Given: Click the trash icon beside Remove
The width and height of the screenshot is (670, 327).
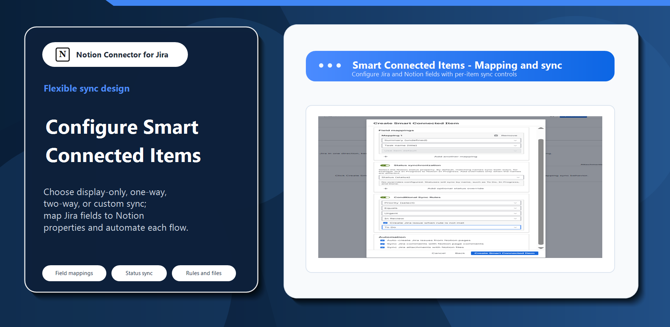Looking at the screenshot, I should click(x=496, y=136).
